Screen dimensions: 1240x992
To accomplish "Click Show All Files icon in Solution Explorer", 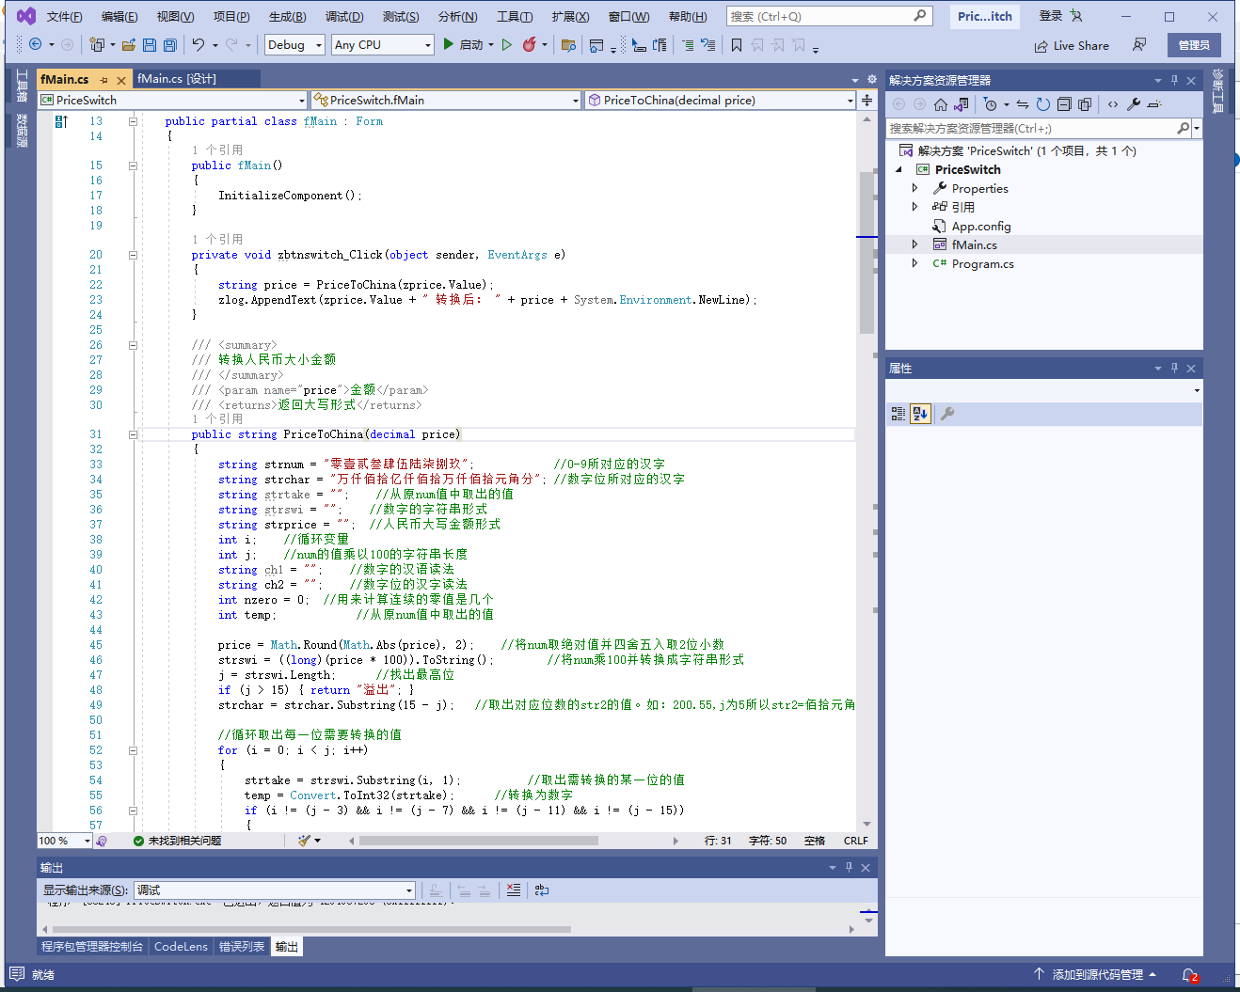I will [x=1085, y=104].
